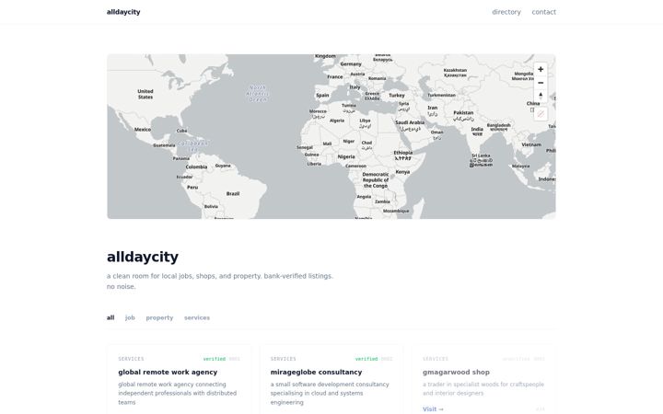Screen dimensions: 663x414
Task: Filter listings by services
Action: pyautogui.click(x=197, y=317)
